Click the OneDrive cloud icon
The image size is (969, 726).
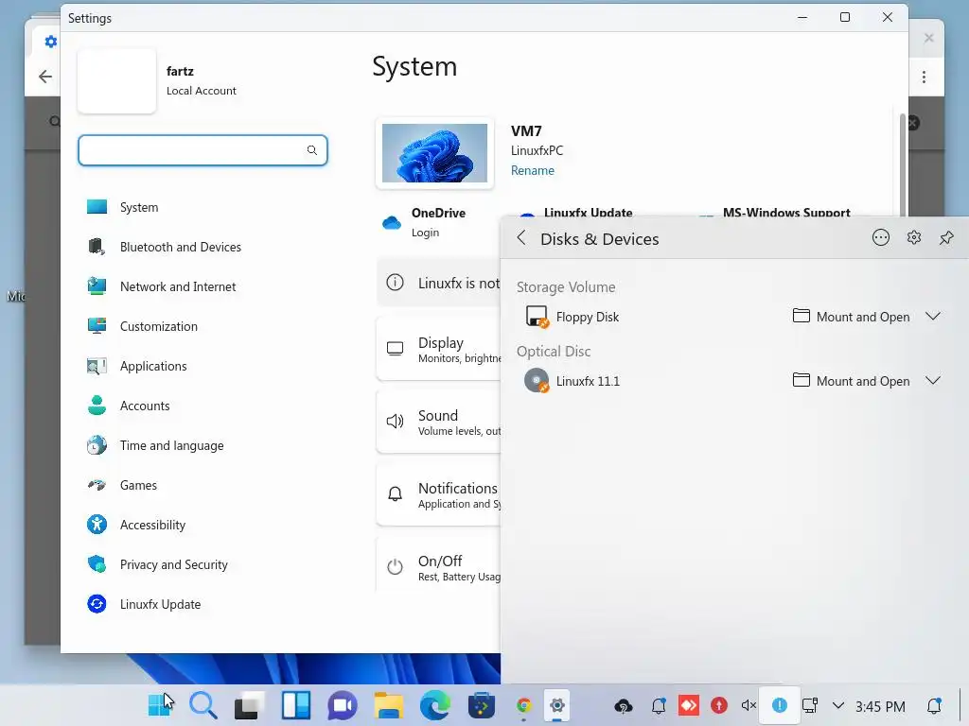tap(391, 222)
